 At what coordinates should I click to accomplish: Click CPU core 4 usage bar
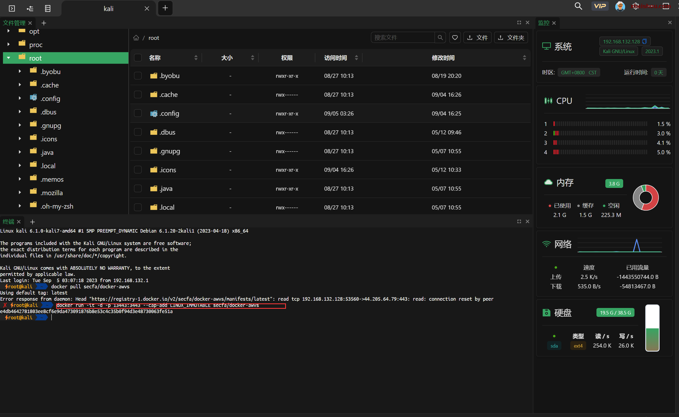[x=600, y=152]
